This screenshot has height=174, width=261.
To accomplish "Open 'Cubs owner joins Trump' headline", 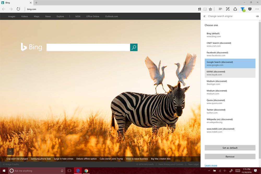I will pyautogui.click(x=111, y=159).
